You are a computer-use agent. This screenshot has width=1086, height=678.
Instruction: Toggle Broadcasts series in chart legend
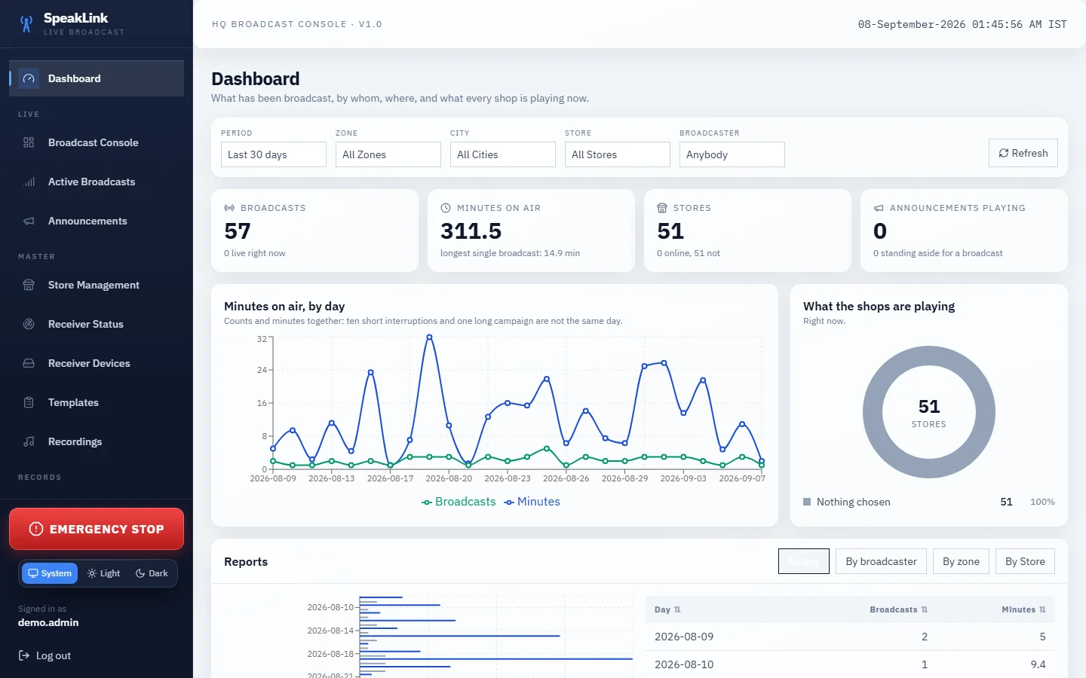point(459,502)
